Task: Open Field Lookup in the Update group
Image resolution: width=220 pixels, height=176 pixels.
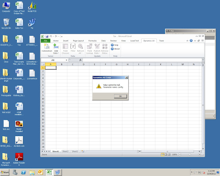Action: 89,49
